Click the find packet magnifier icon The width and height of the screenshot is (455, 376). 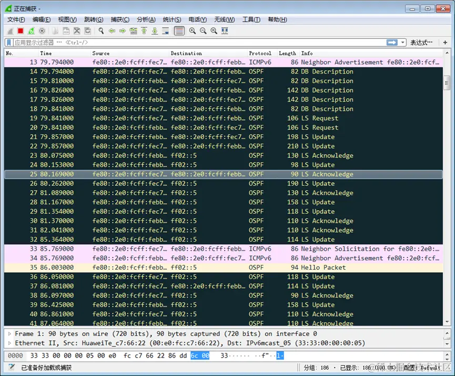click(x=101, y=31)
